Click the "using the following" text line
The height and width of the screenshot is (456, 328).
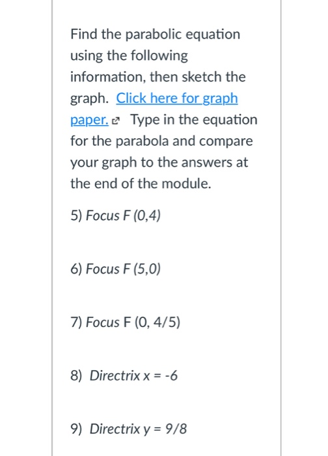[129, 55]
